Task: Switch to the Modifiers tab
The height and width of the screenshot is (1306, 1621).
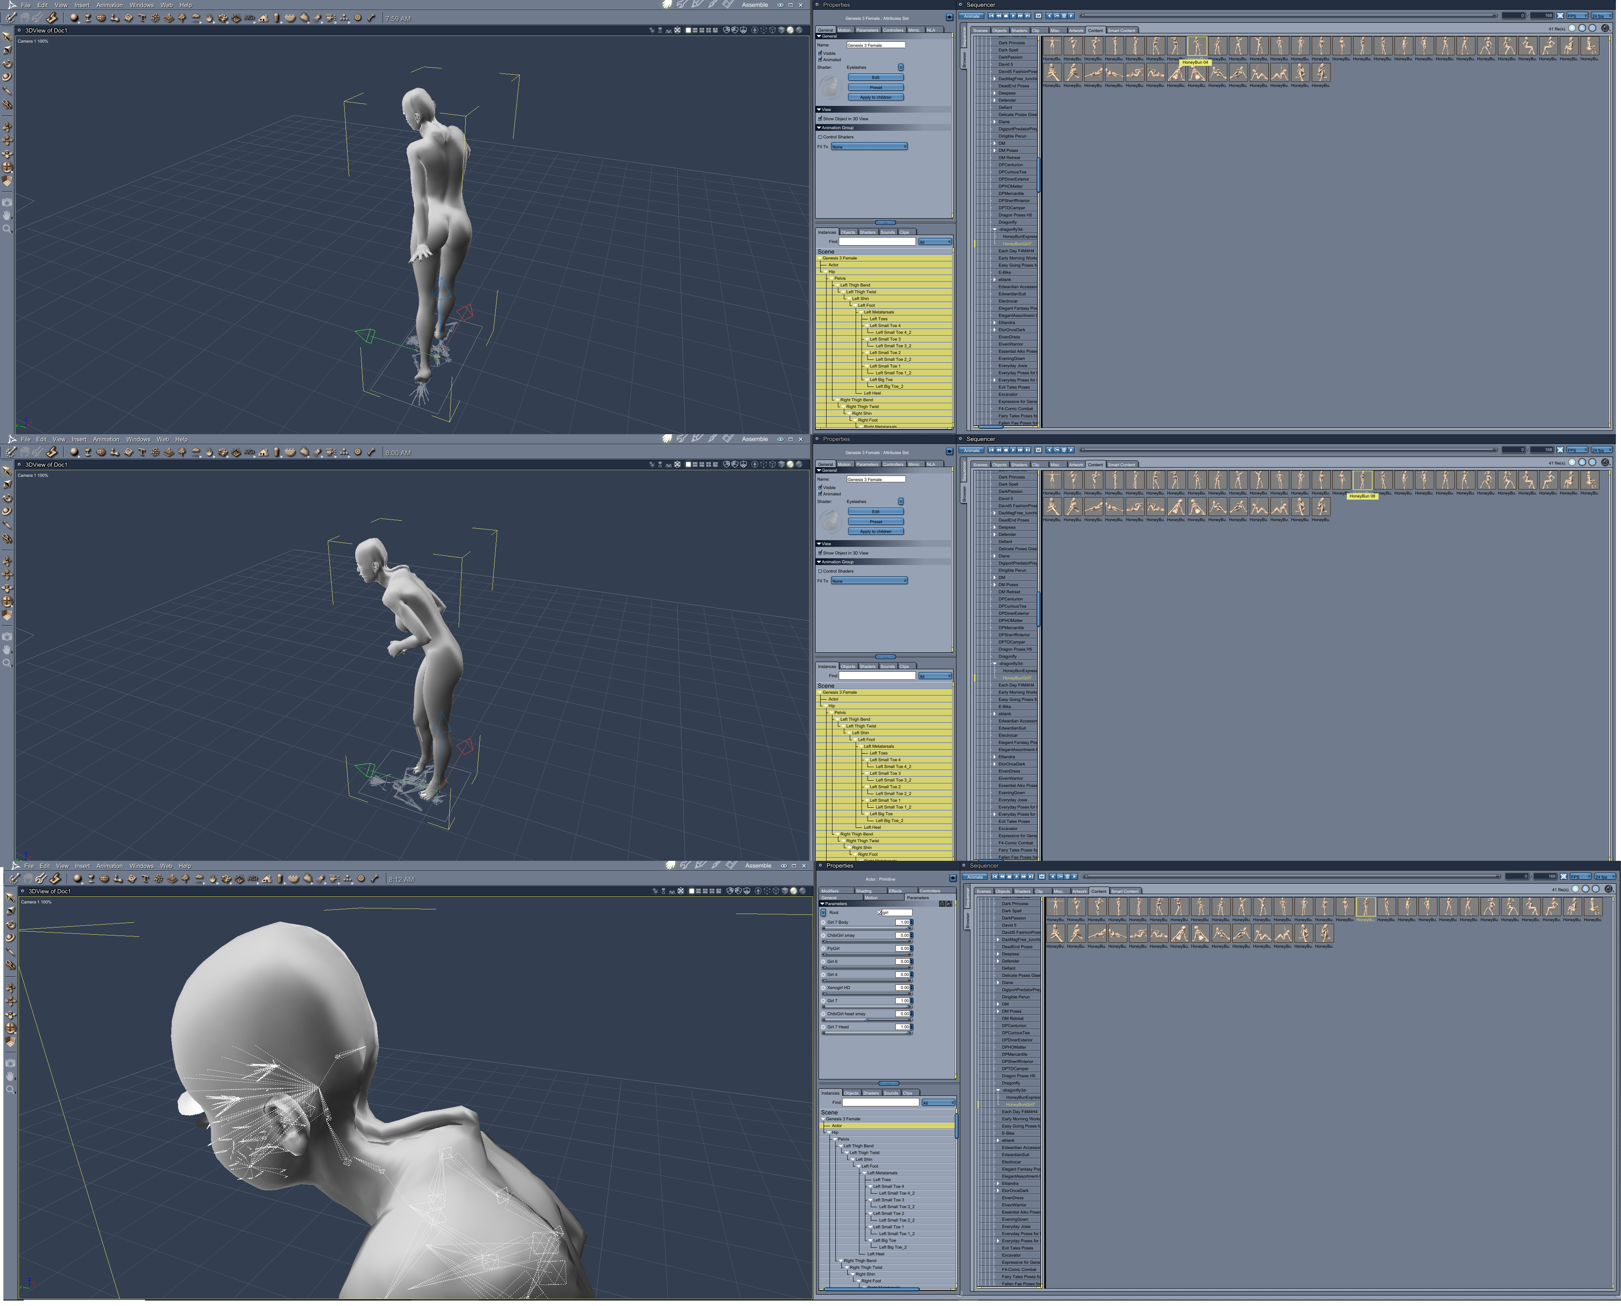Action: [x=830, y=891]
